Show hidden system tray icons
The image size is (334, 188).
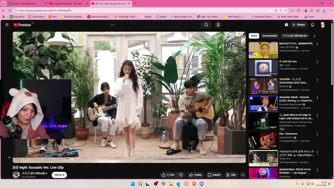297,184
